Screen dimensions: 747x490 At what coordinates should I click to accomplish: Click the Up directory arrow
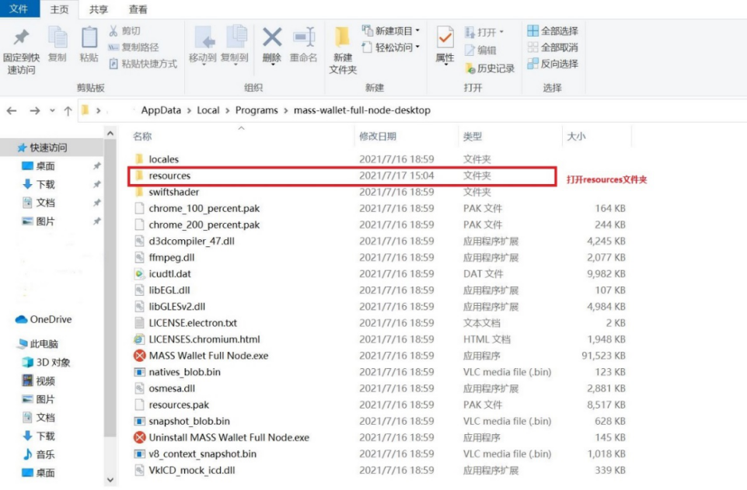tap(68, 111)
